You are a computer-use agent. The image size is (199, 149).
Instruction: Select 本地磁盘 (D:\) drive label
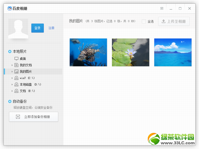[x=30, y=85]
